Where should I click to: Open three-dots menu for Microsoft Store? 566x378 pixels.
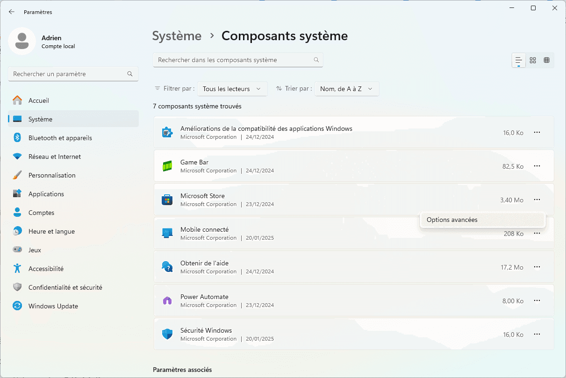click(x=537, y=200)
